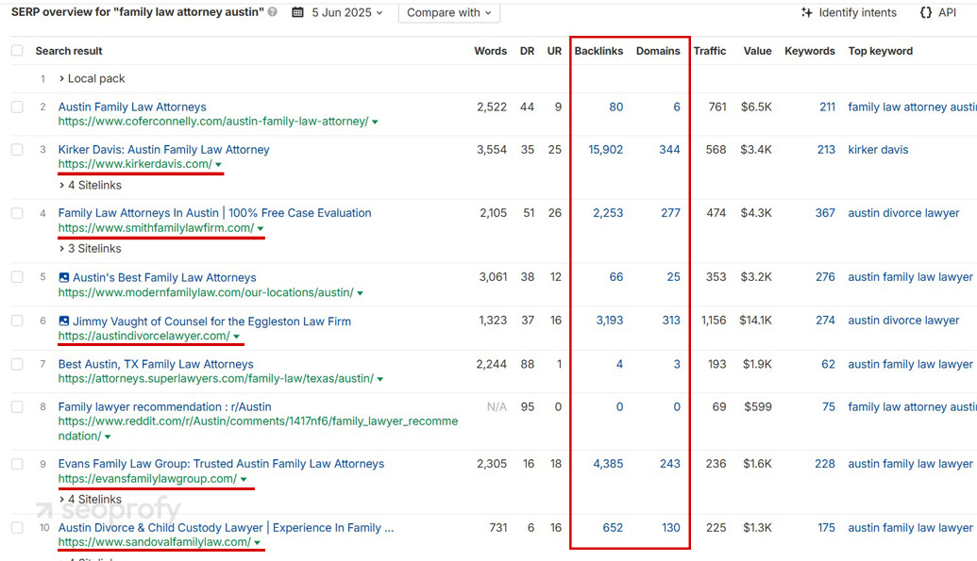Screen dimensions: 977x561
Task: Click the DR column header
Action: click(527, 51)
